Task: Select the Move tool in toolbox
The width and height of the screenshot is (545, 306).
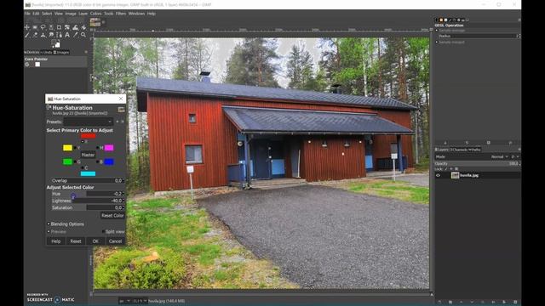Action: [x=26, y=27]
